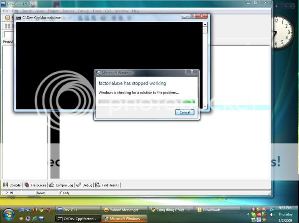This screenshot has width=299, height=223.
Task: Open the Execute menu in Dev-C++
Action: (68, 11)
